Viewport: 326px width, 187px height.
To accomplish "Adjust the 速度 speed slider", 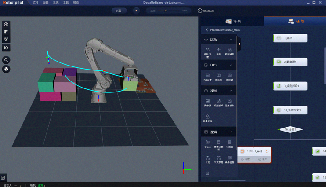I will tap(166, 11).
